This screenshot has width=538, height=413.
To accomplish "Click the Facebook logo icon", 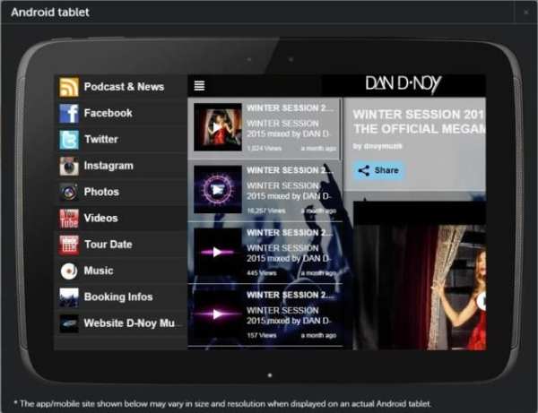I will point(69,113).
